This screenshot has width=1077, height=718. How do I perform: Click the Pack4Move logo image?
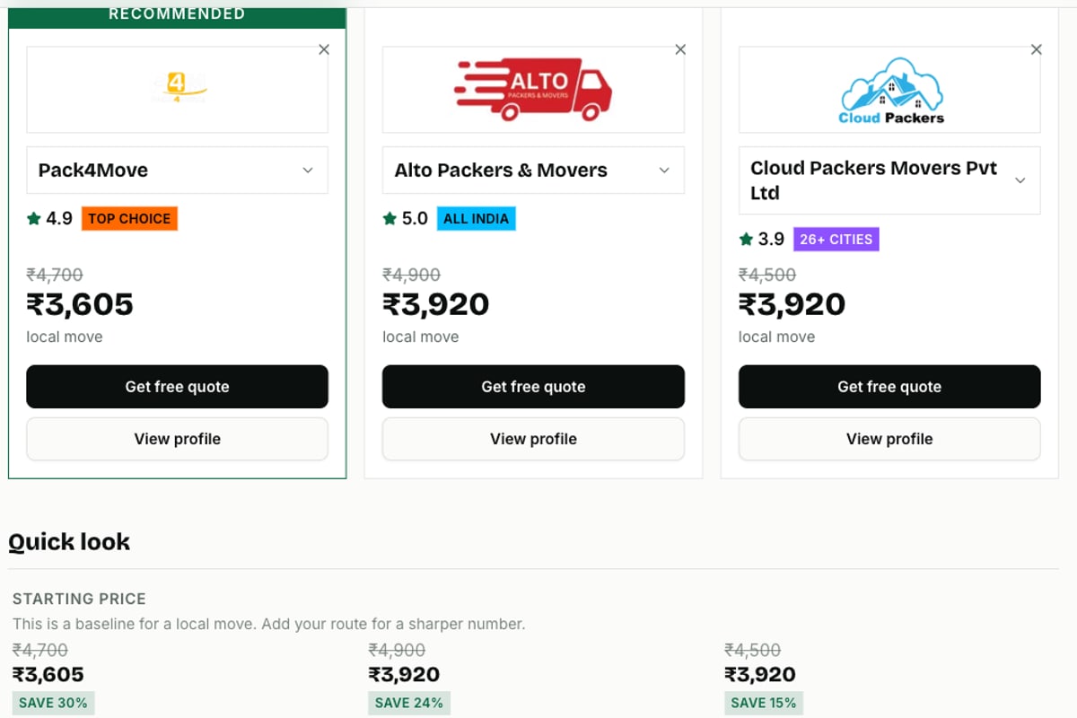tap(178, 90)
